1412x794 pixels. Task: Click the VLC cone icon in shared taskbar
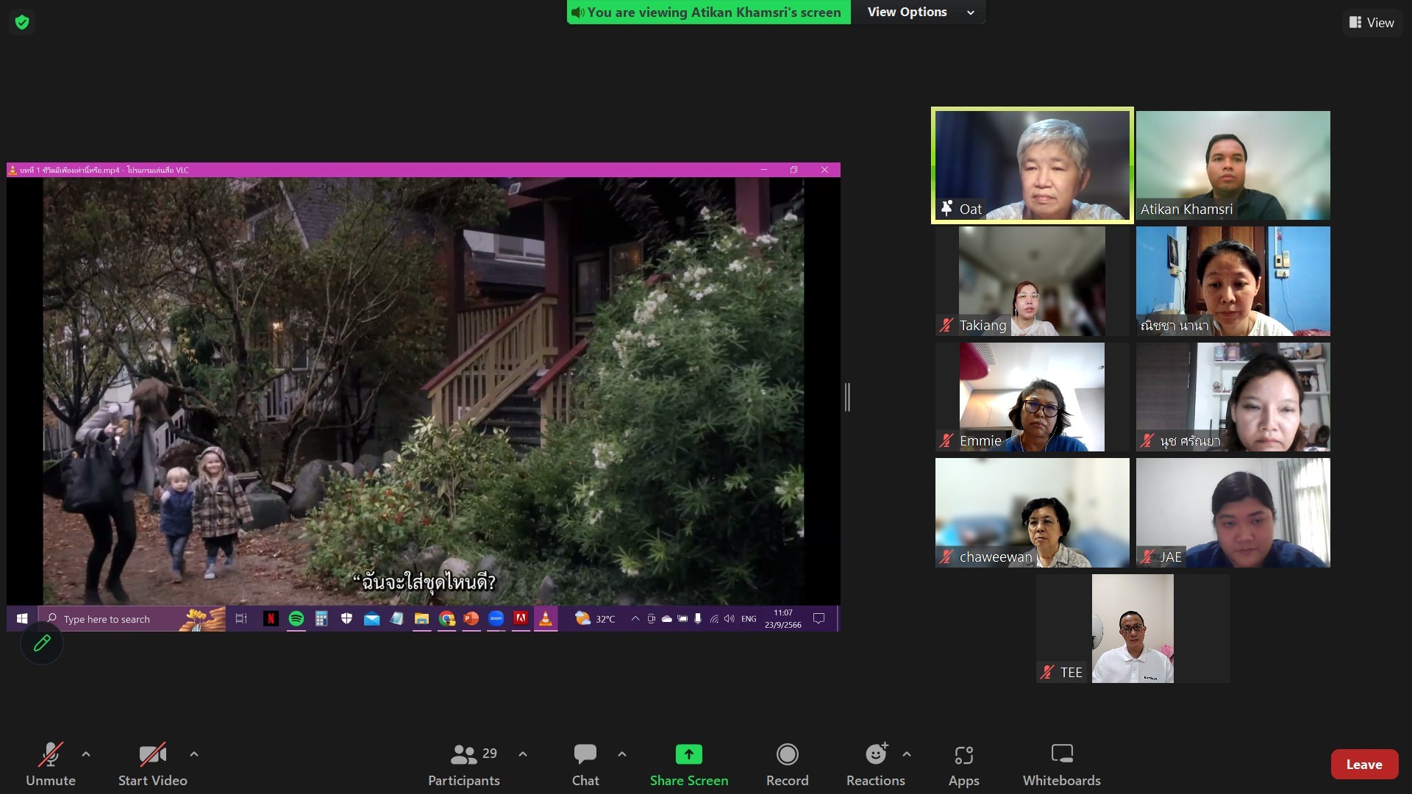546,619
